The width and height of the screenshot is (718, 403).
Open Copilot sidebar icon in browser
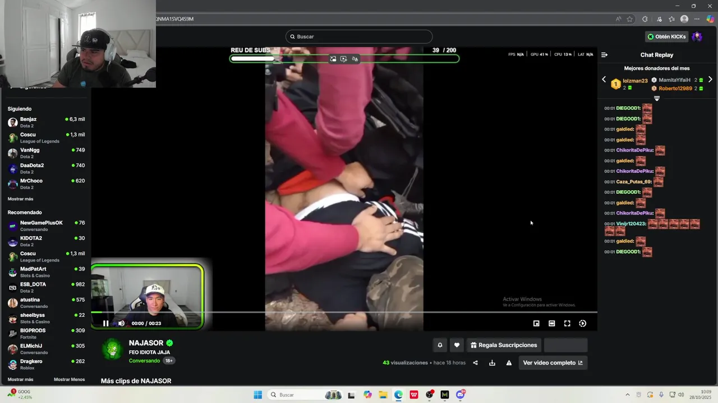[x=710, y=19]
